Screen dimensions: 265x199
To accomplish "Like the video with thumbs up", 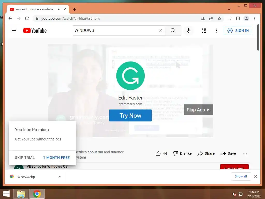I will 161,153.
